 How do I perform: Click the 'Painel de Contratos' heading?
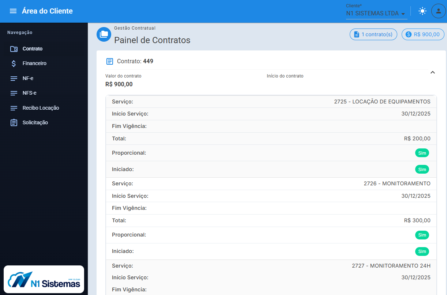coord(152,40)
